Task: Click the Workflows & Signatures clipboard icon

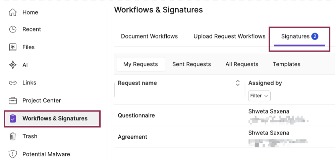Action: point(13,118)
